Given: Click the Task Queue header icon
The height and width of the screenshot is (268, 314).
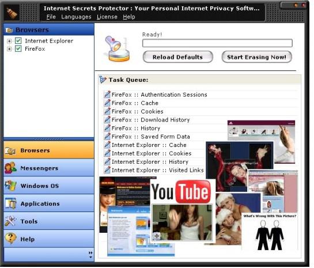Looking at the screenshot, I should pyautogui.click(x=103, y=80).
